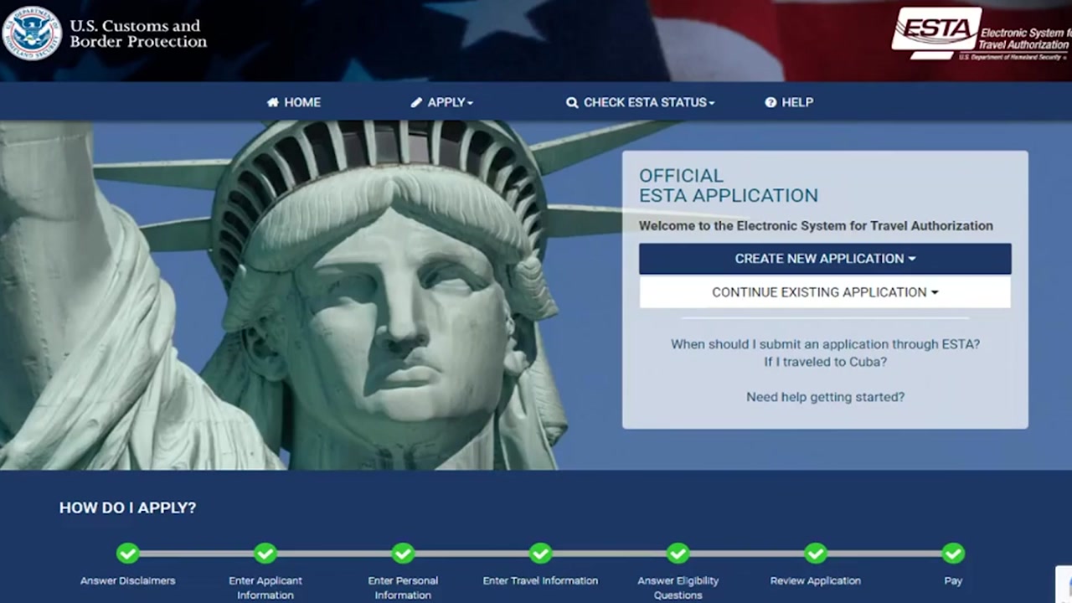Expand the Create New Application dropdown

[825, 259]
